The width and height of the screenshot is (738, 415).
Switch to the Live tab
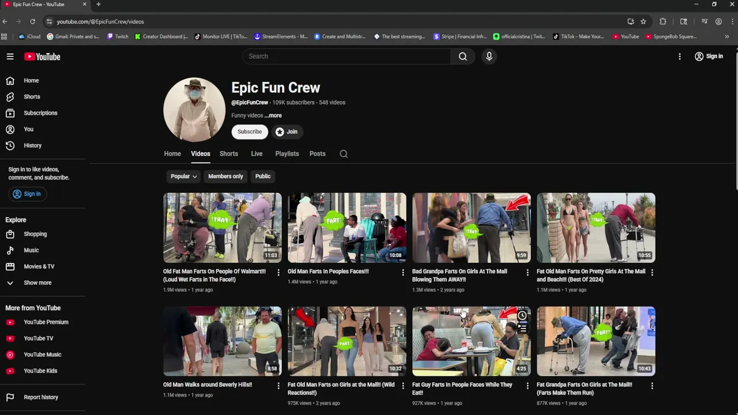tap(257, 154)
